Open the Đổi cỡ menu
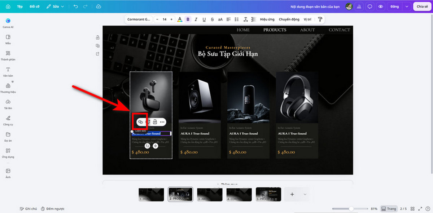This screenshot has width=433, height=213. (x=35, y=6)
